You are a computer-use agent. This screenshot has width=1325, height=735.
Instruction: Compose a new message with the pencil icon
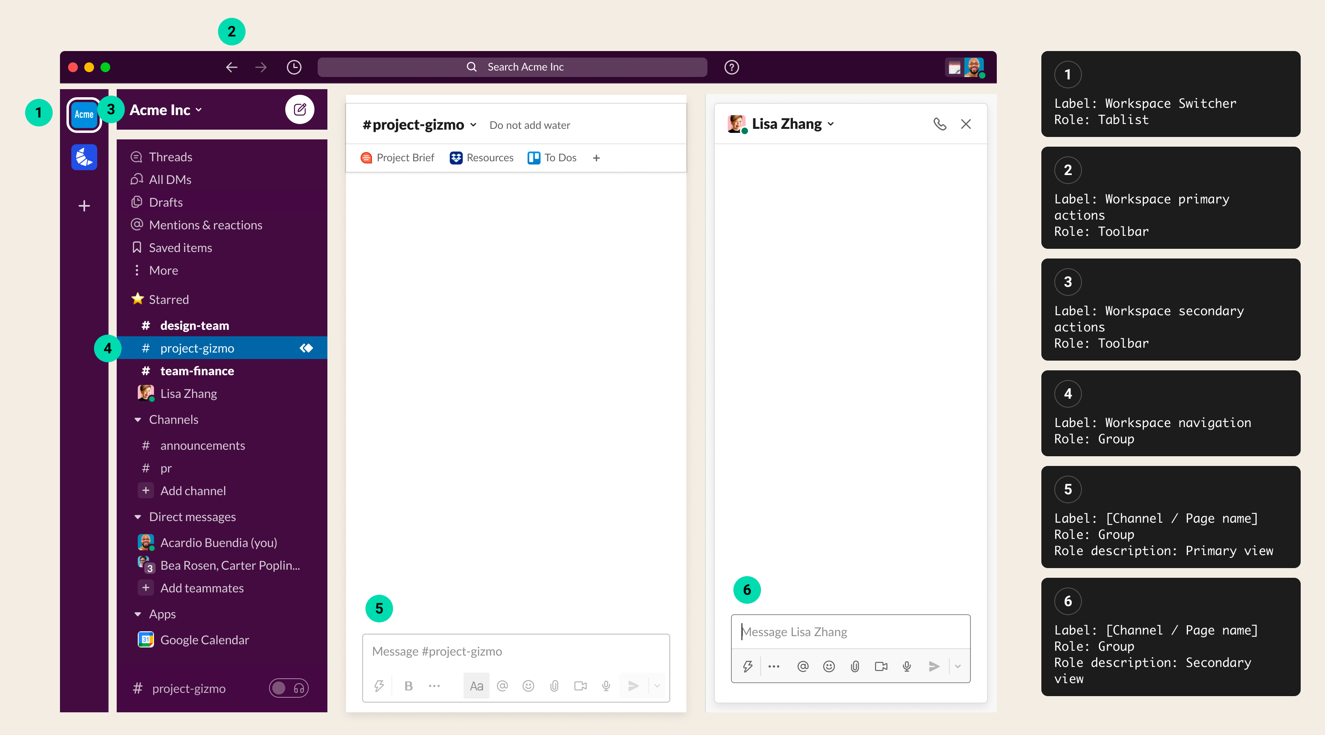click(x=300, y=109)
